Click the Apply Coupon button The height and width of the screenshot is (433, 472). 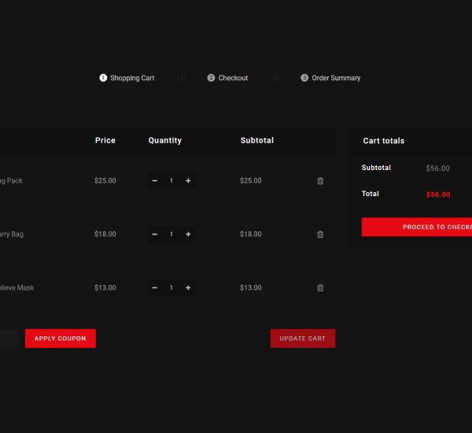61,339
